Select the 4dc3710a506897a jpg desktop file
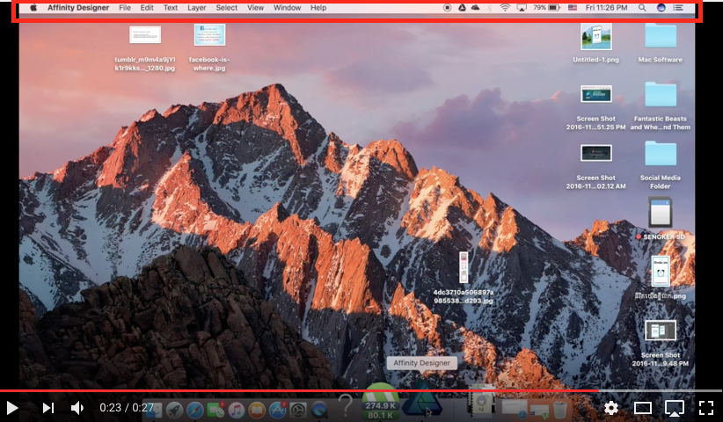The height and width of the screenshot is (422, 723). [464, 277]
